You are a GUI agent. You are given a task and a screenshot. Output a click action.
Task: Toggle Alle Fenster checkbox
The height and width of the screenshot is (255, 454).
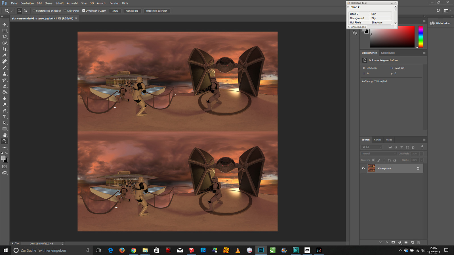[x=65, y=11]
